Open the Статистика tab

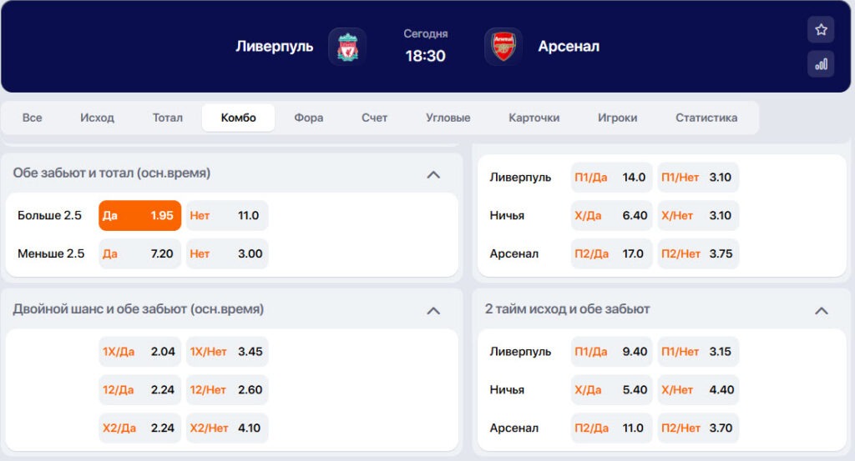706,118
